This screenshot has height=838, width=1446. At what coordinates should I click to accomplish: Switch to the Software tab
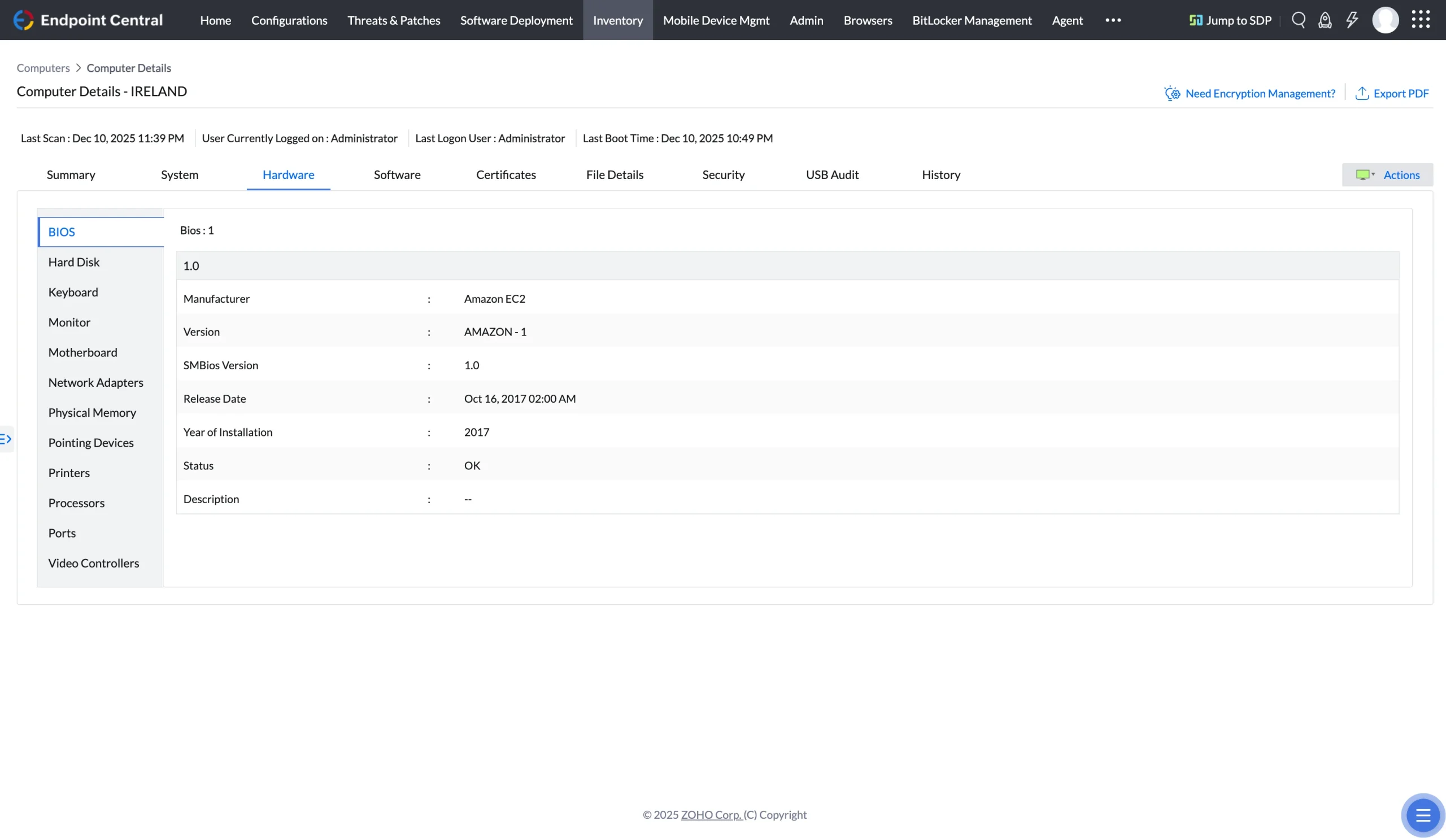click(397, 174)
